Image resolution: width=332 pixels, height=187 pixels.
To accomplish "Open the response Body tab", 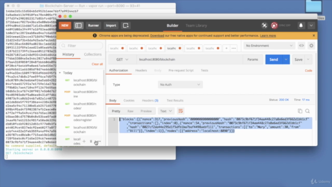I will [113, 100].
